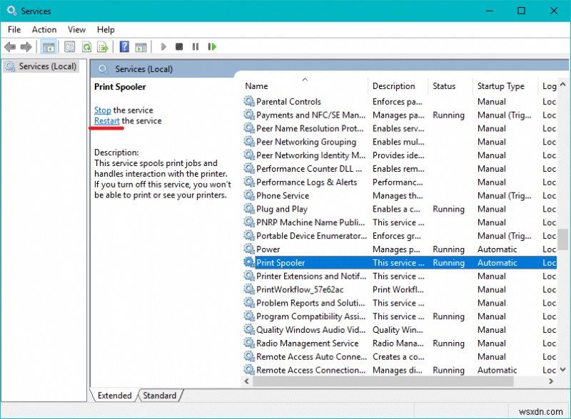Click the Pause Service icon

click(196, 46)
